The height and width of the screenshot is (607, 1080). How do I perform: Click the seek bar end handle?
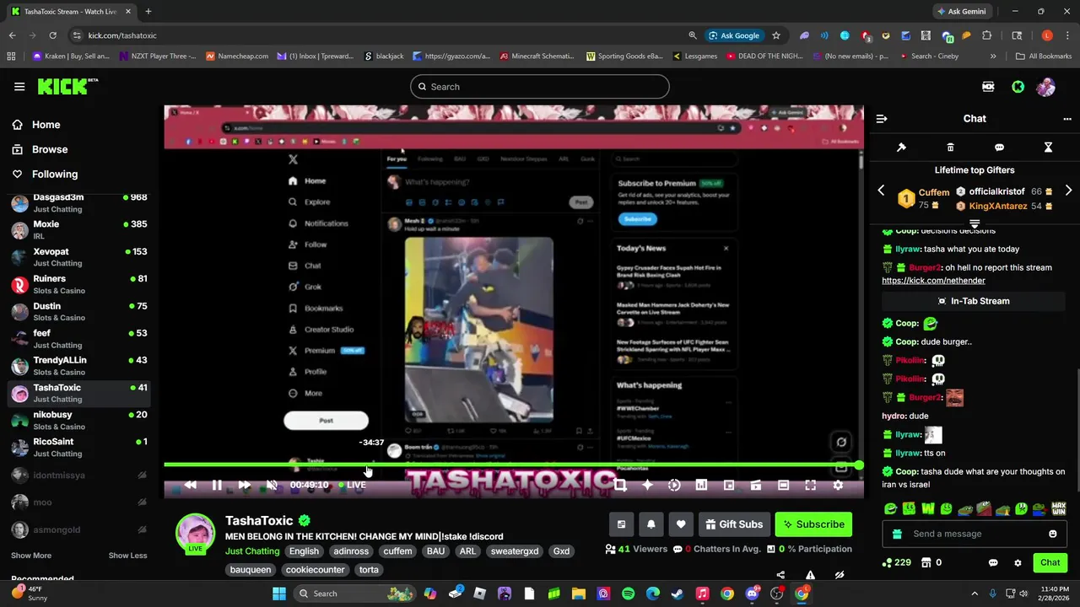coord(859,465)
